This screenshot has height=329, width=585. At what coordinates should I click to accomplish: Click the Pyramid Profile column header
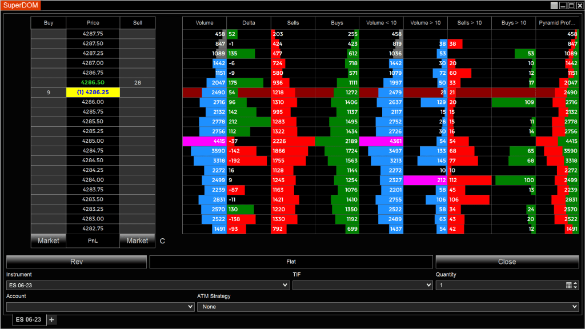558,23
